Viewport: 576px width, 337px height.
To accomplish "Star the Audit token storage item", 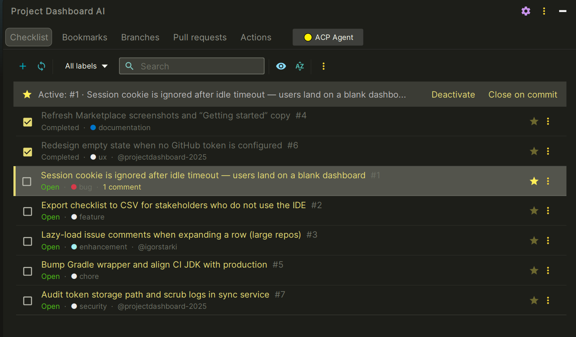I will [534, 301].
